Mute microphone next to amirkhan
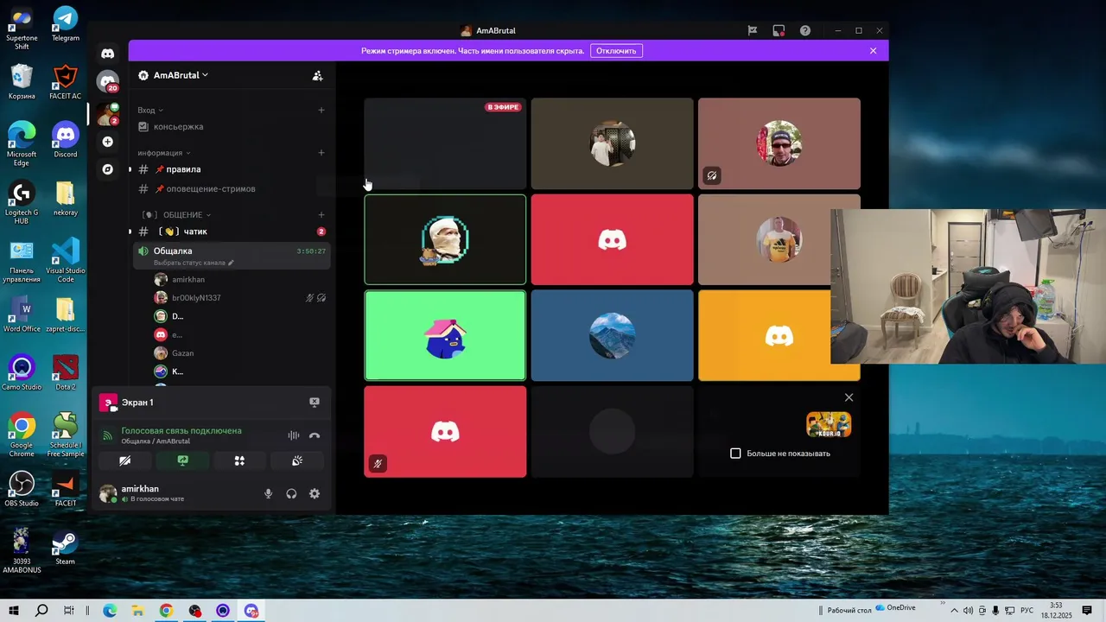The image size is (1106, 622). point(269,493)
